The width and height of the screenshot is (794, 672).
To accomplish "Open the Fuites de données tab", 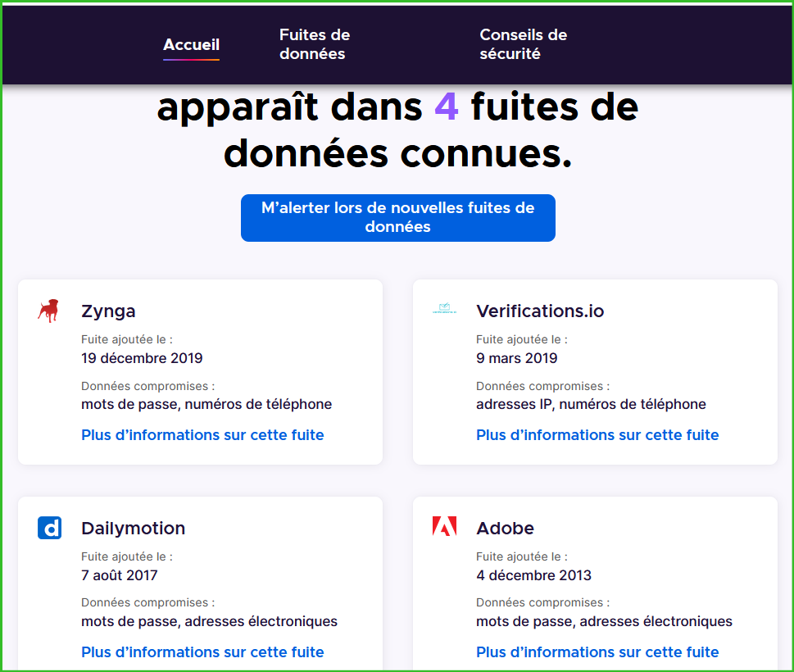I will 314,44.
